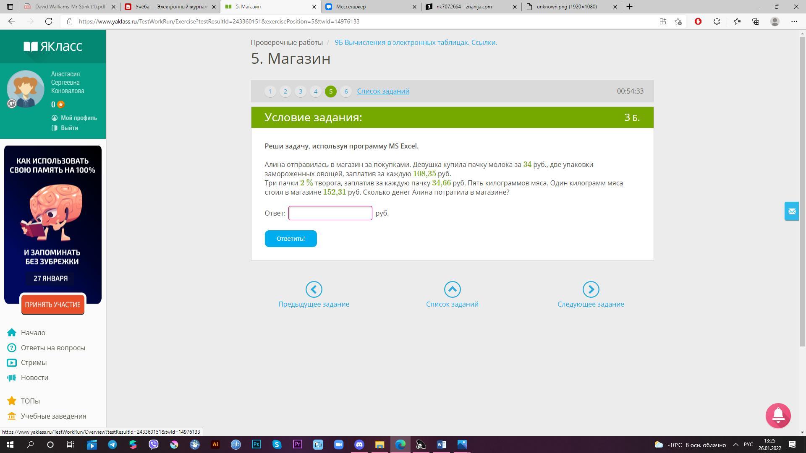The height and width of the screenshot is (453, 806).
Task: Go to task number 6
Action: pos(345,91)
